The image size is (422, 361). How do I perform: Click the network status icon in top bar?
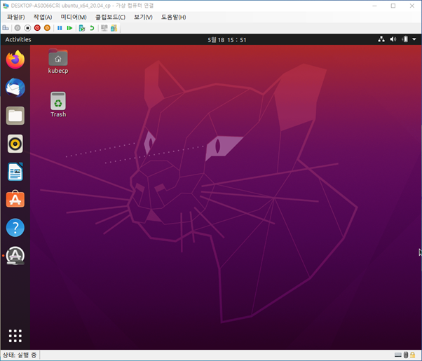[x=381, y=39]
